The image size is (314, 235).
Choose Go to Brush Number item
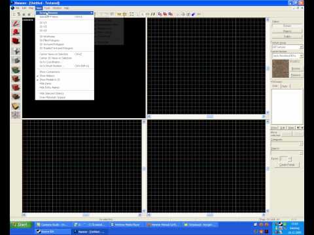click(65, 66)
